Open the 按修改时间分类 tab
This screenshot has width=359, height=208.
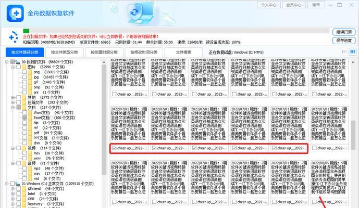[x=144, y=53]
